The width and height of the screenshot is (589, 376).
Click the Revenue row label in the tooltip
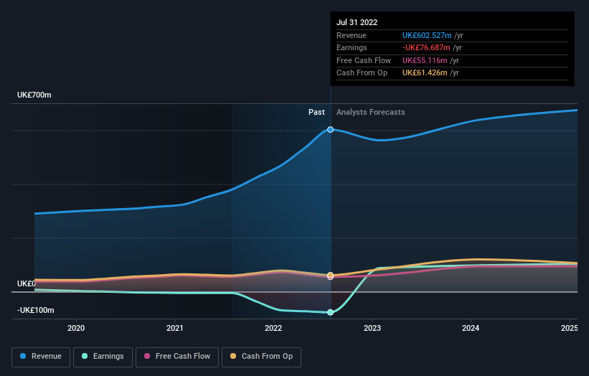(x=352, y=35)
